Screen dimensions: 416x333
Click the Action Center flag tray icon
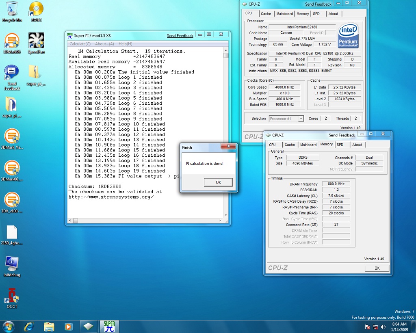[367, 327]
